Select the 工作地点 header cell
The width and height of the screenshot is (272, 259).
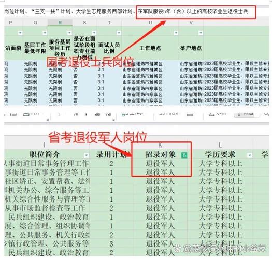(150, 48)
